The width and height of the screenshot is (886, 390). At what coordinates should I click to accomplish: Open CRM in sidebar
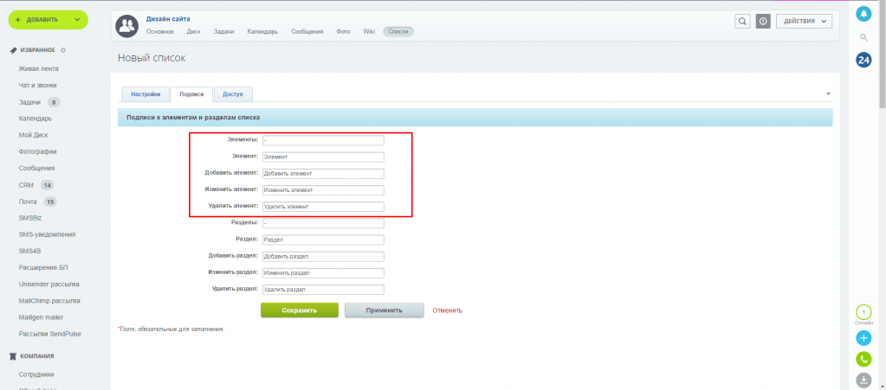(x=27, y=185)
